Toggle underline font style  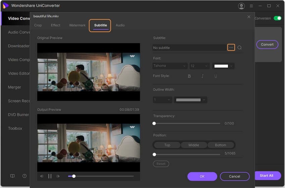pos(216,76)
